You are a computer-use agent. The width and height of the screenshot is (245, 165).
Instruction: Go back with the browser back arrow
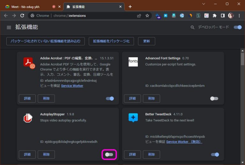click(6, 16)
